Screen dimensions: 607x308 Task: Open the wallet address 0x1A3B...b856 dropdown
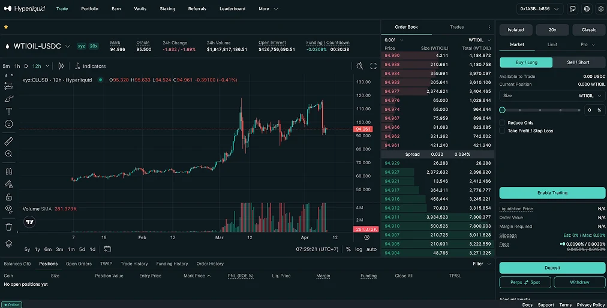pos(540,9)
